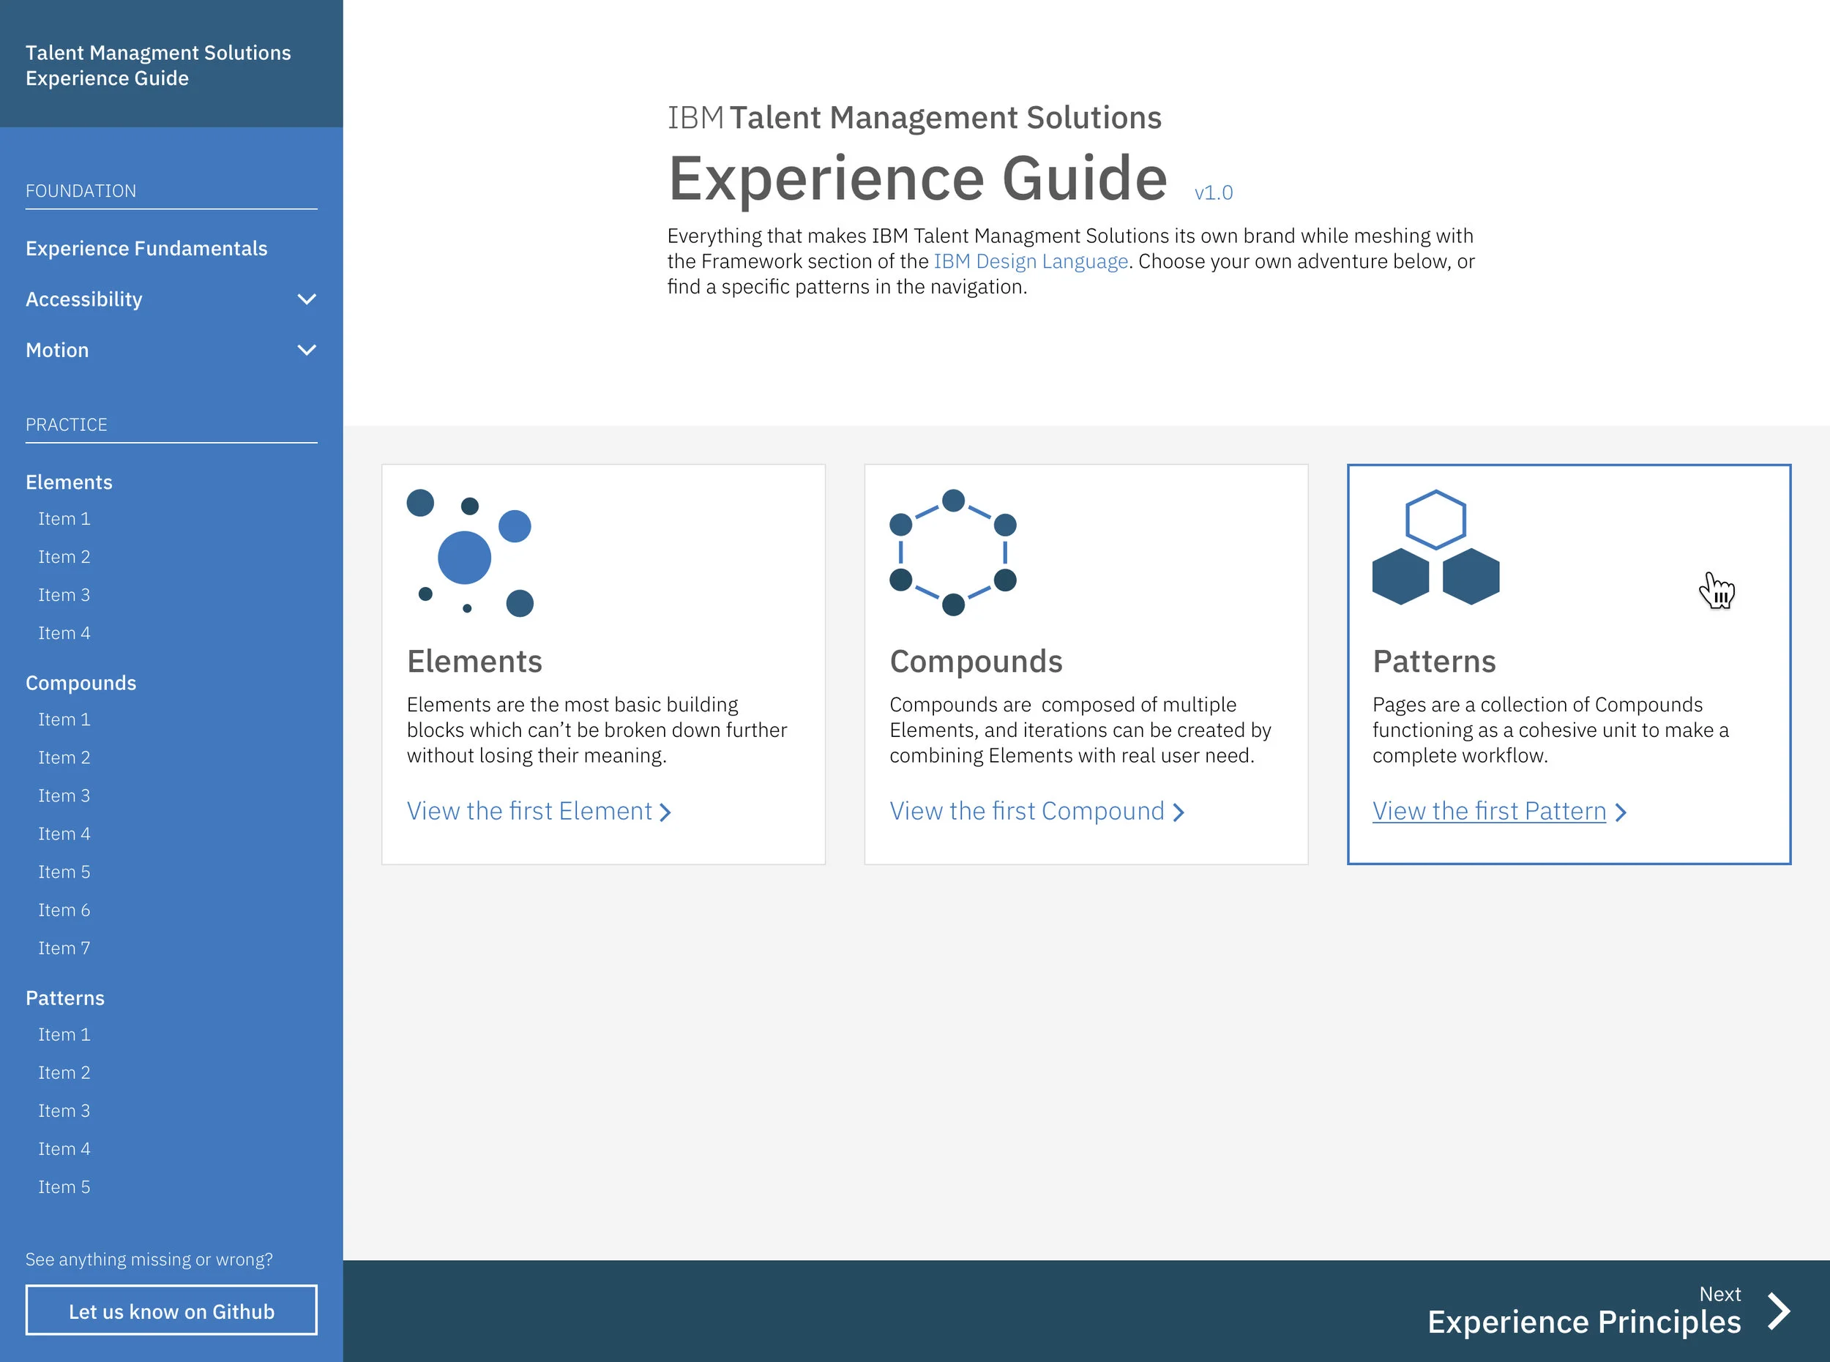Select Item 7 under Compounds
The height and width of the screenshot is (1362, 1830).
[64, 948]
